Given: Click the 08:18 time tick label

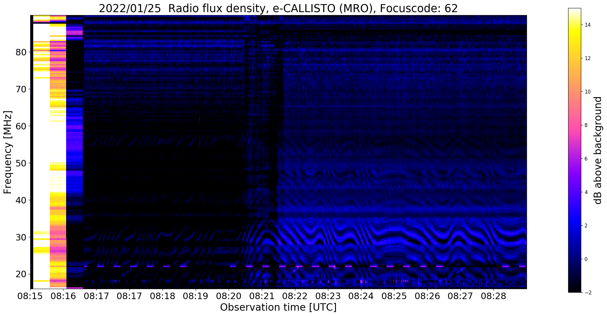Looking at the screenshot, I should click(162, 296).
